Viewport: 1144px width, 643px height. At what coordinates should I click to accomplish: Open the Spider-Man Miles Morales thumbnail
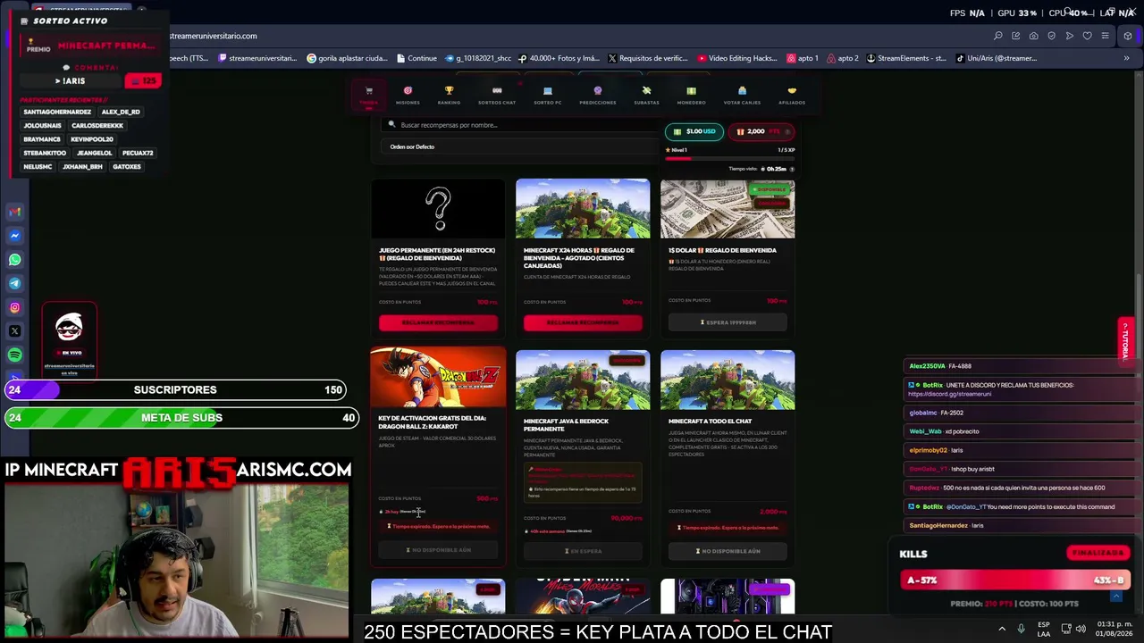[x=583, y=597]
